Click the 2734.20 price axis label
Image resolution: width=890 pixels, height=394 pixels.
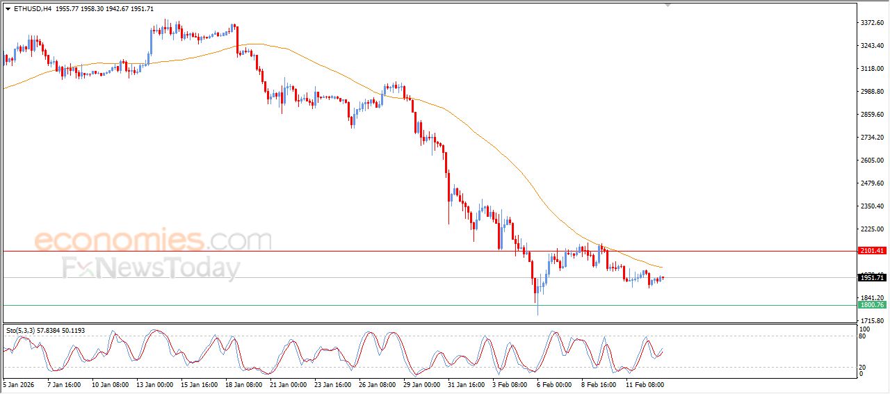tap(872, 138)
